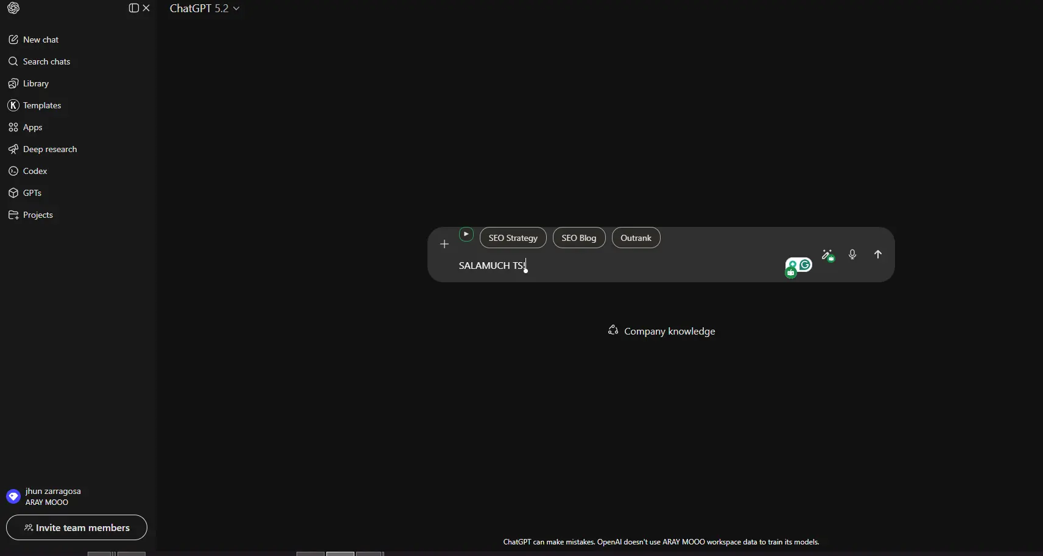The width and height of the screenshot is (1043, 556).
Task: Open the ChatGPT 5.2 model dropdown
Action: point(205,8)
